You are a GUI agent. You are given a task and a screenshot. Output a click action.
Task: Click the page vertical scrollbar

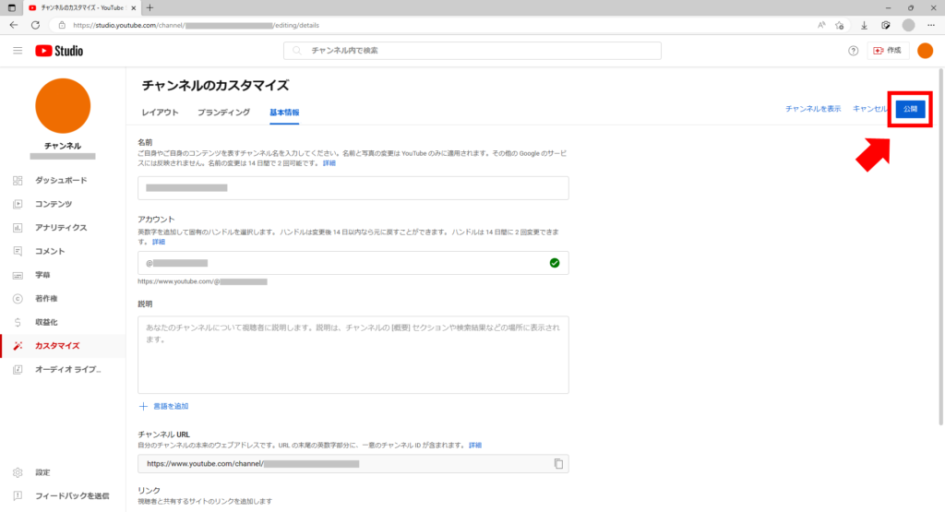tap(940, 247)
